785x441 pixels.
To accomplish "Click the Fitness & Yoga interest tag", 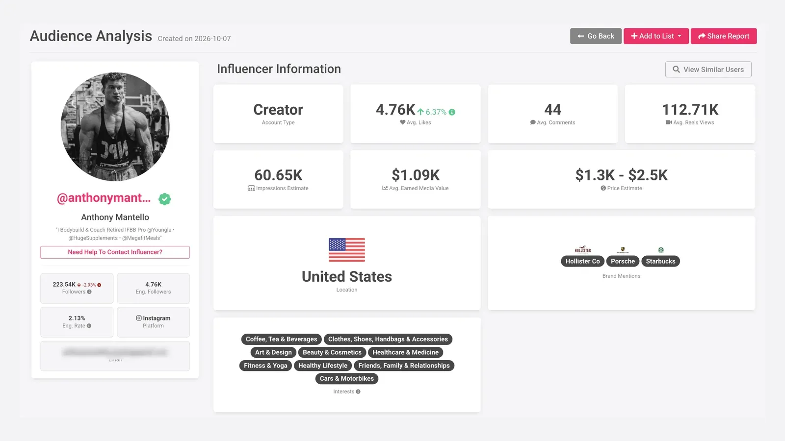I will point(265,366).
